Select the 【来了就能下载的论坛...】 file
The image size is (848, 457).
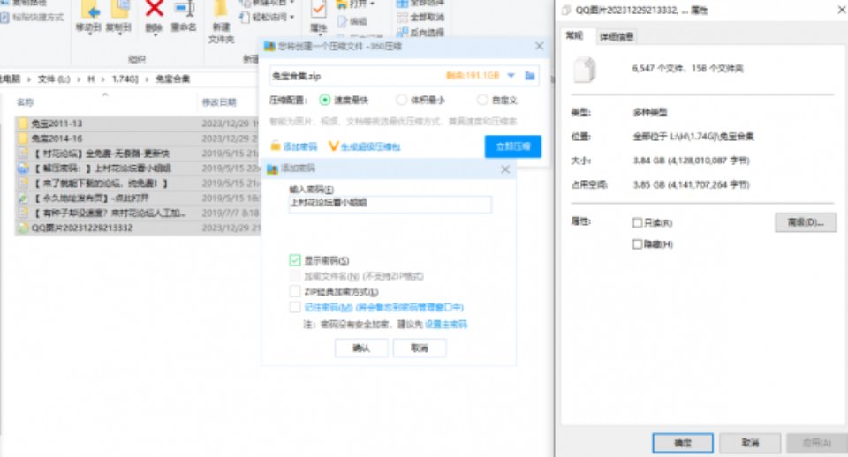click(x=138, y=184)
